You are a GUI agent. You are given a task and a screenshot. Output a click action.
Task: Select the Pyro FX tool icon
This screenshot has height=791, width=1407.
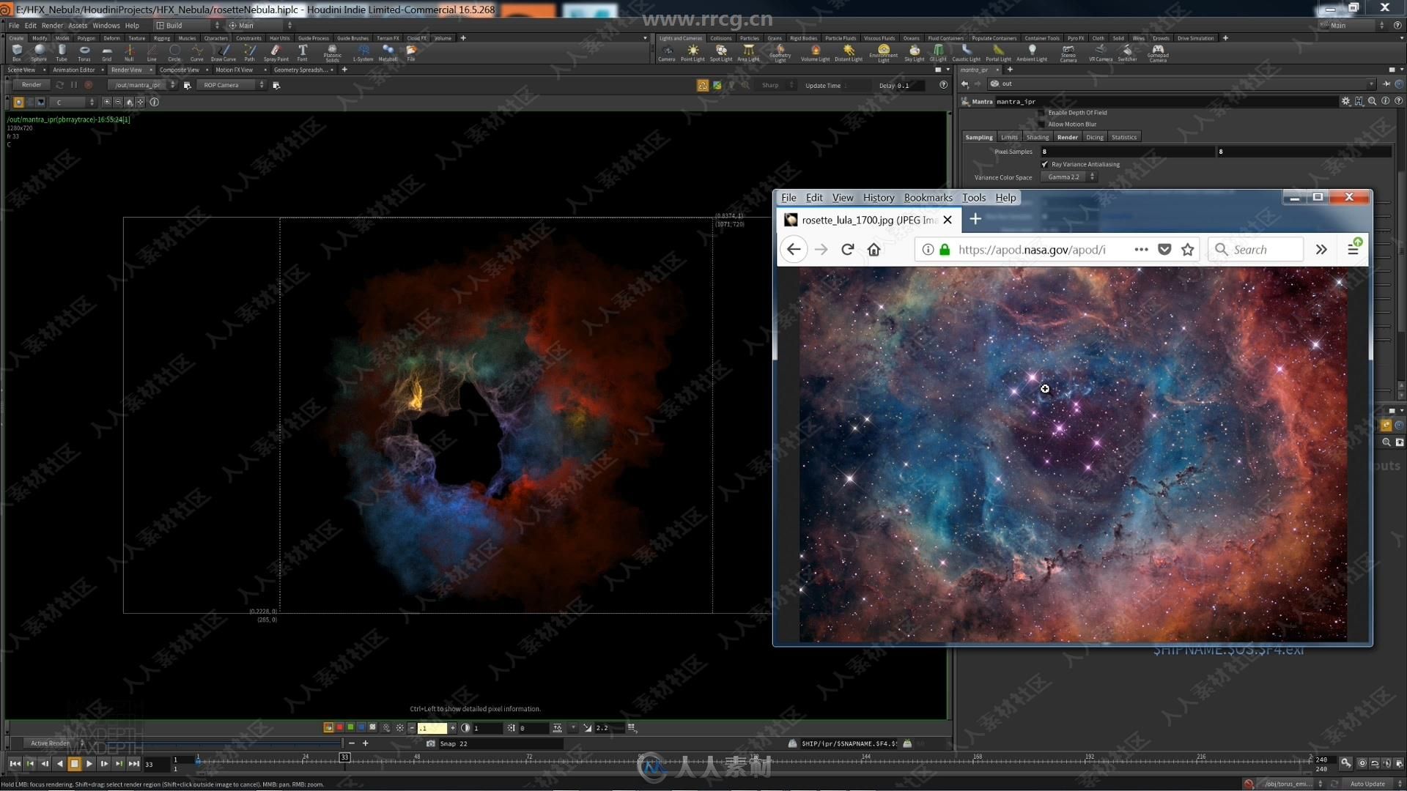(1076, 37)
